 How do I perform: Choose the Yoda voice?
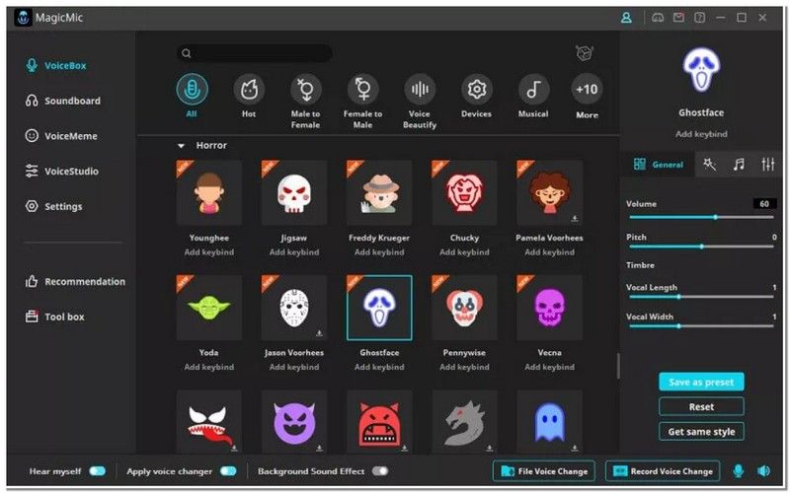click(x=209, y=308)
